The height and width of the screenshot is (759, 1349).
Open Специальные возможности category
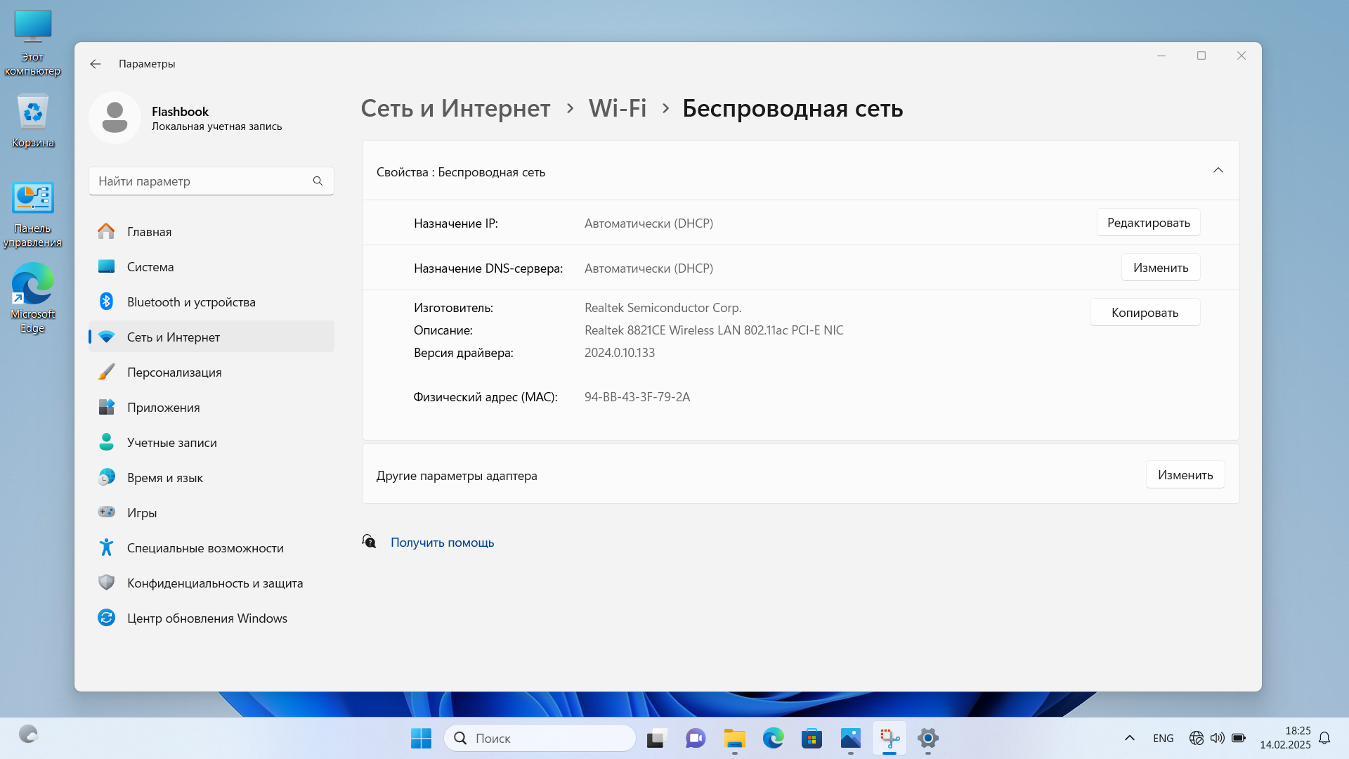205,548
